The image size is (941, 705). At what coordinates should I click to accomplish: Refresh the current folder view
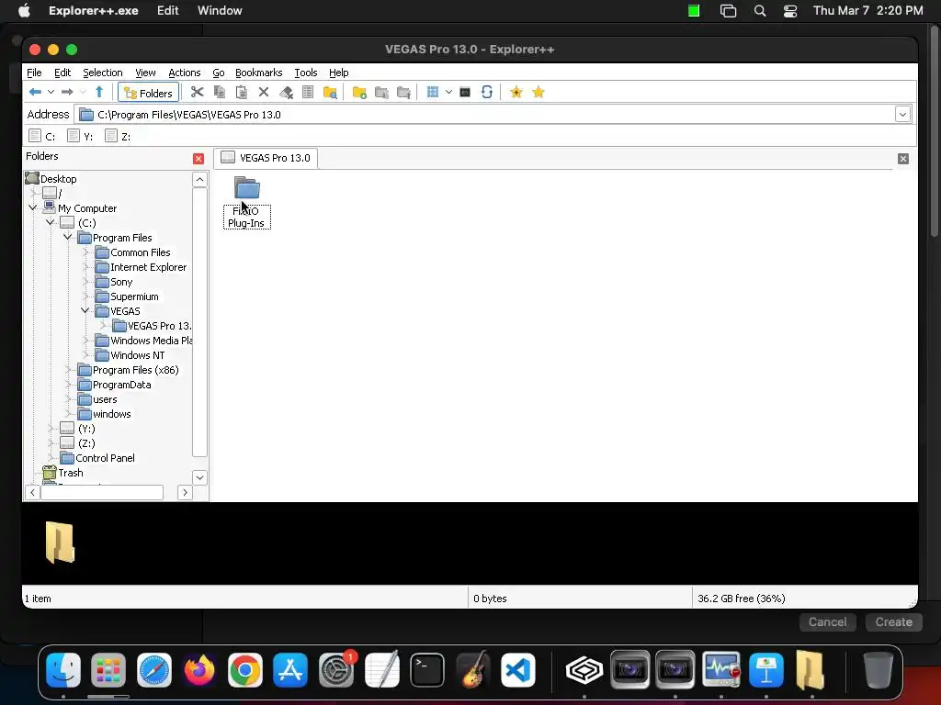[x=487, y=93]
